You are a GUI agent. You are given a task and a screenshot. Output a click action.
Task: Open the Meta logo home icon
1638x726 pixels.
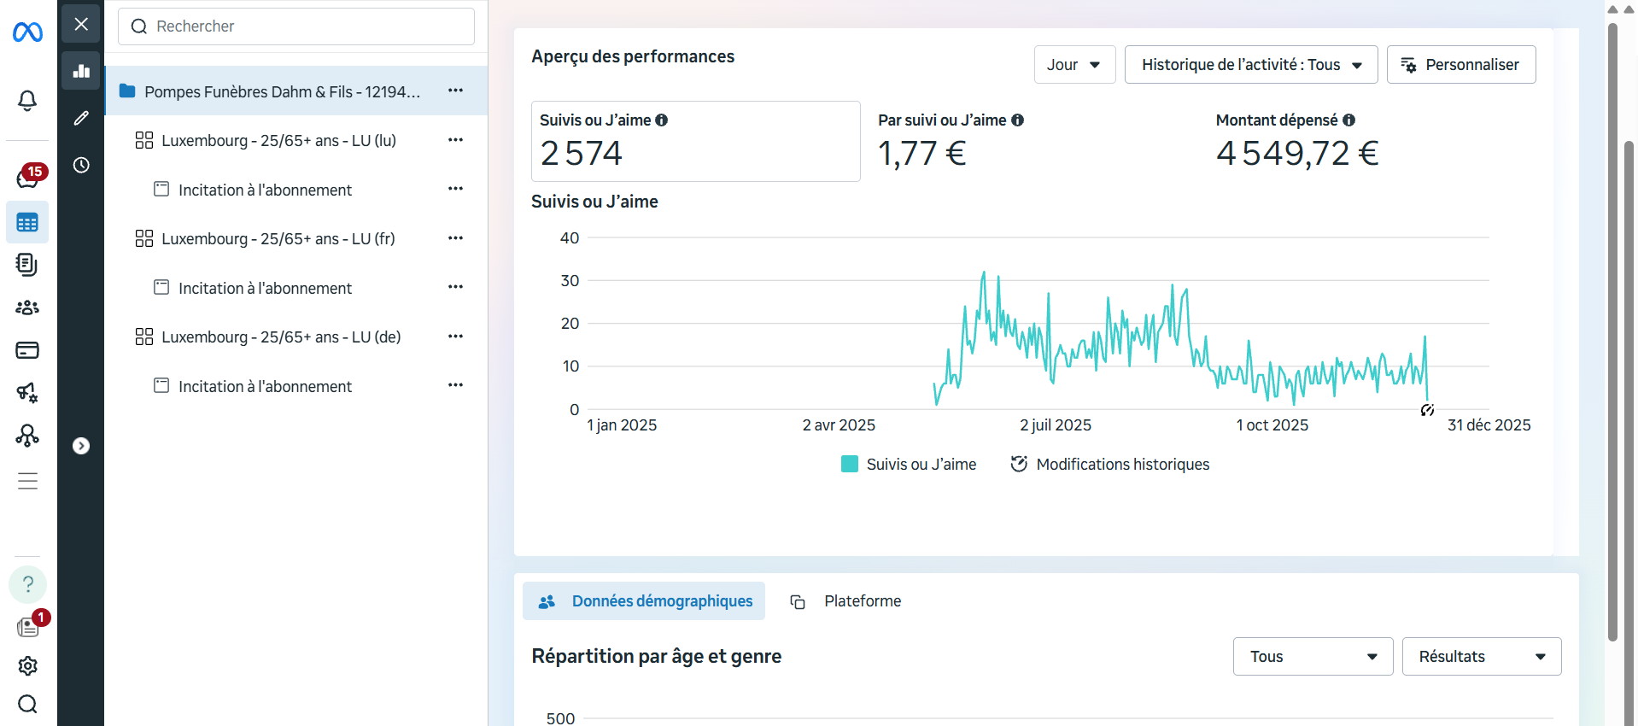[27, 32]
